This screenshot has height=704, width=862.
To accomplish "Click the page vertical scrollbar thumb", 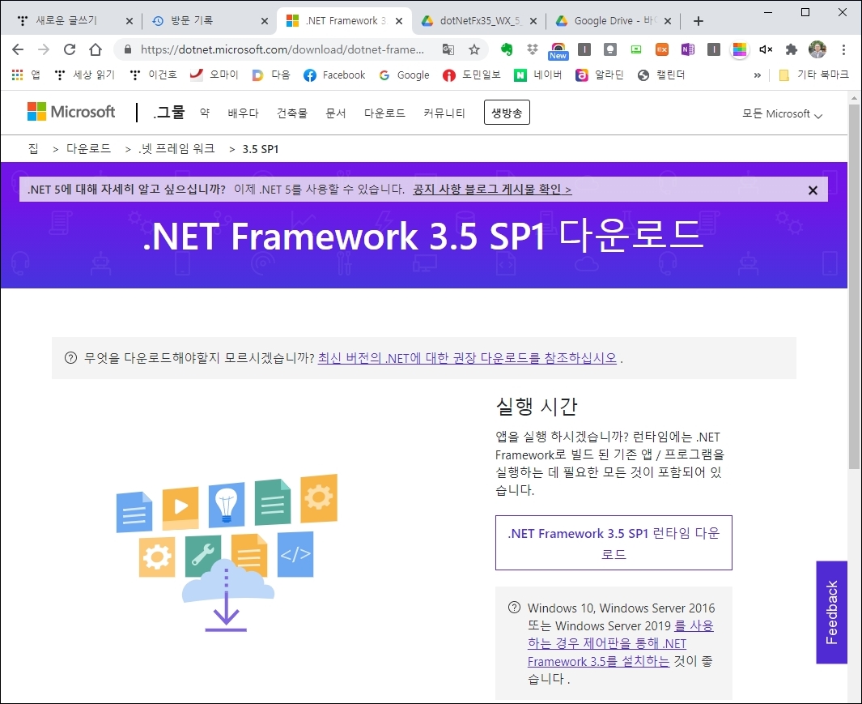I will coord(854,286).
